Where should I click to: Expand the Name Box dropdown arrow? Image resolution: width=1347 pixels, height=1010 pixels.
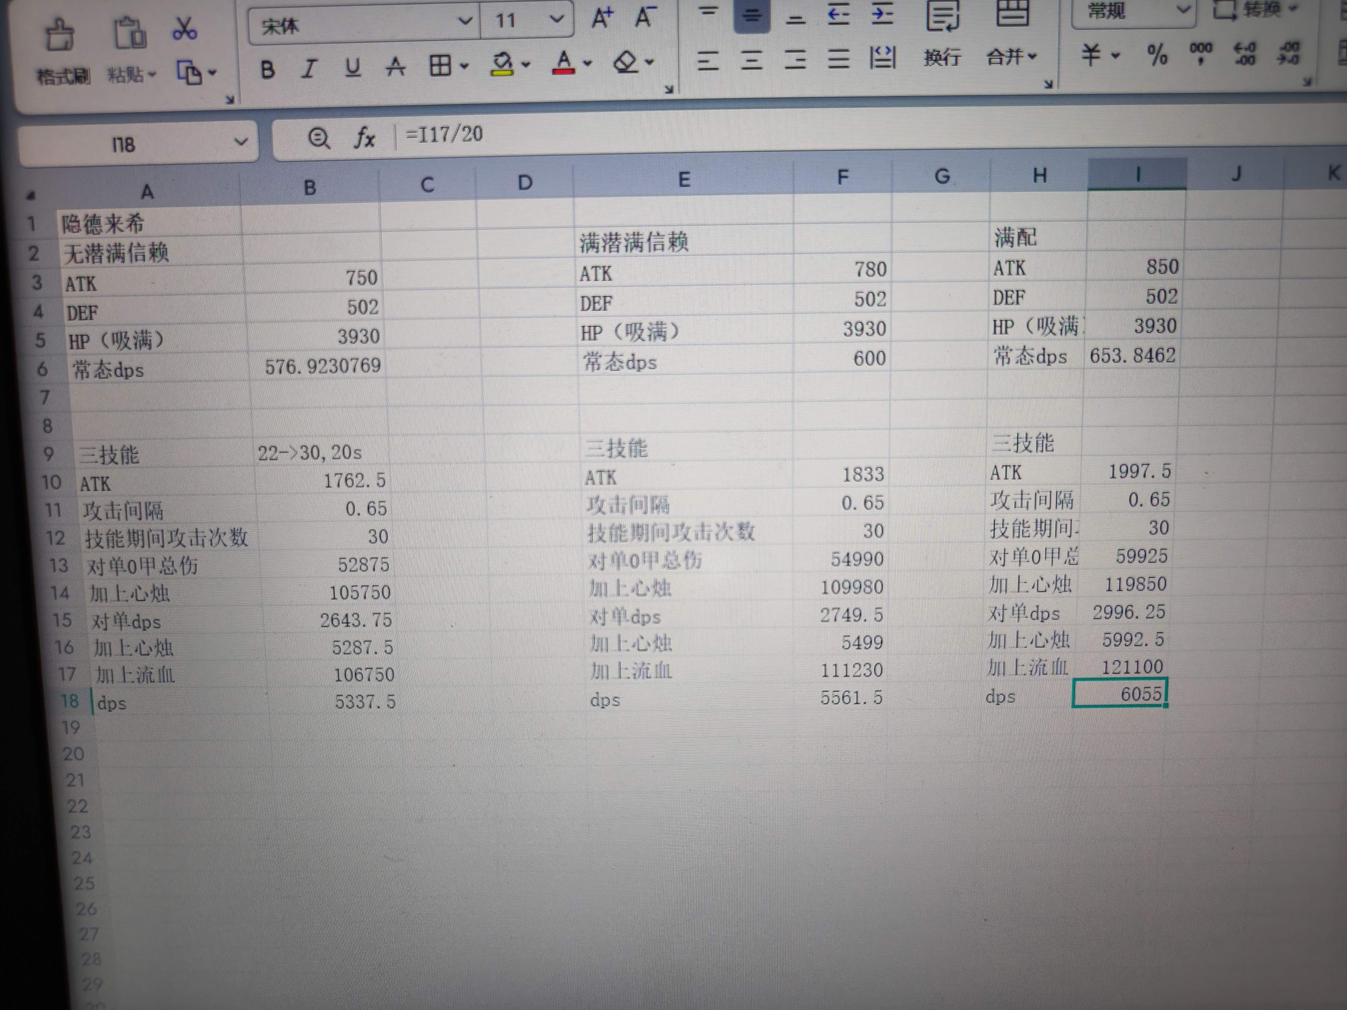pos(241,142)
